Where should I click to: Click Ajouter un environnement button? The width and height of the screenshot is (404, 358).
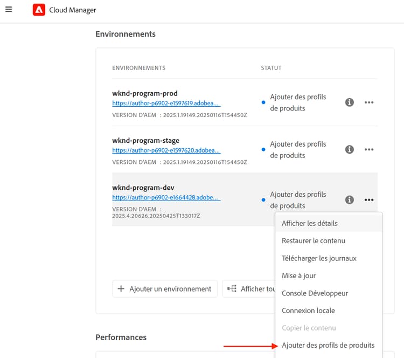tap(165, 289)
